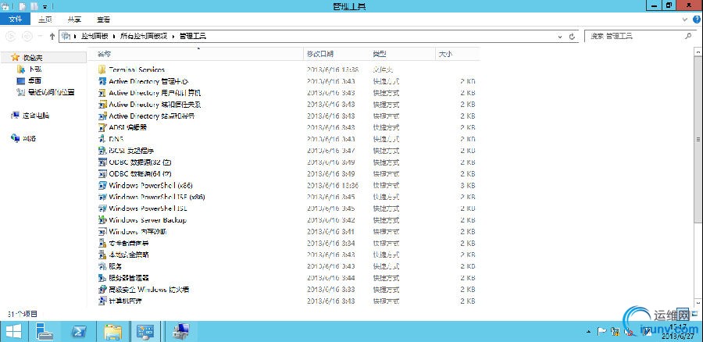Viewport: 703px width, 342px height.
Task: Switch to the 共享 ribbon tab
Action: pos(74,20)
